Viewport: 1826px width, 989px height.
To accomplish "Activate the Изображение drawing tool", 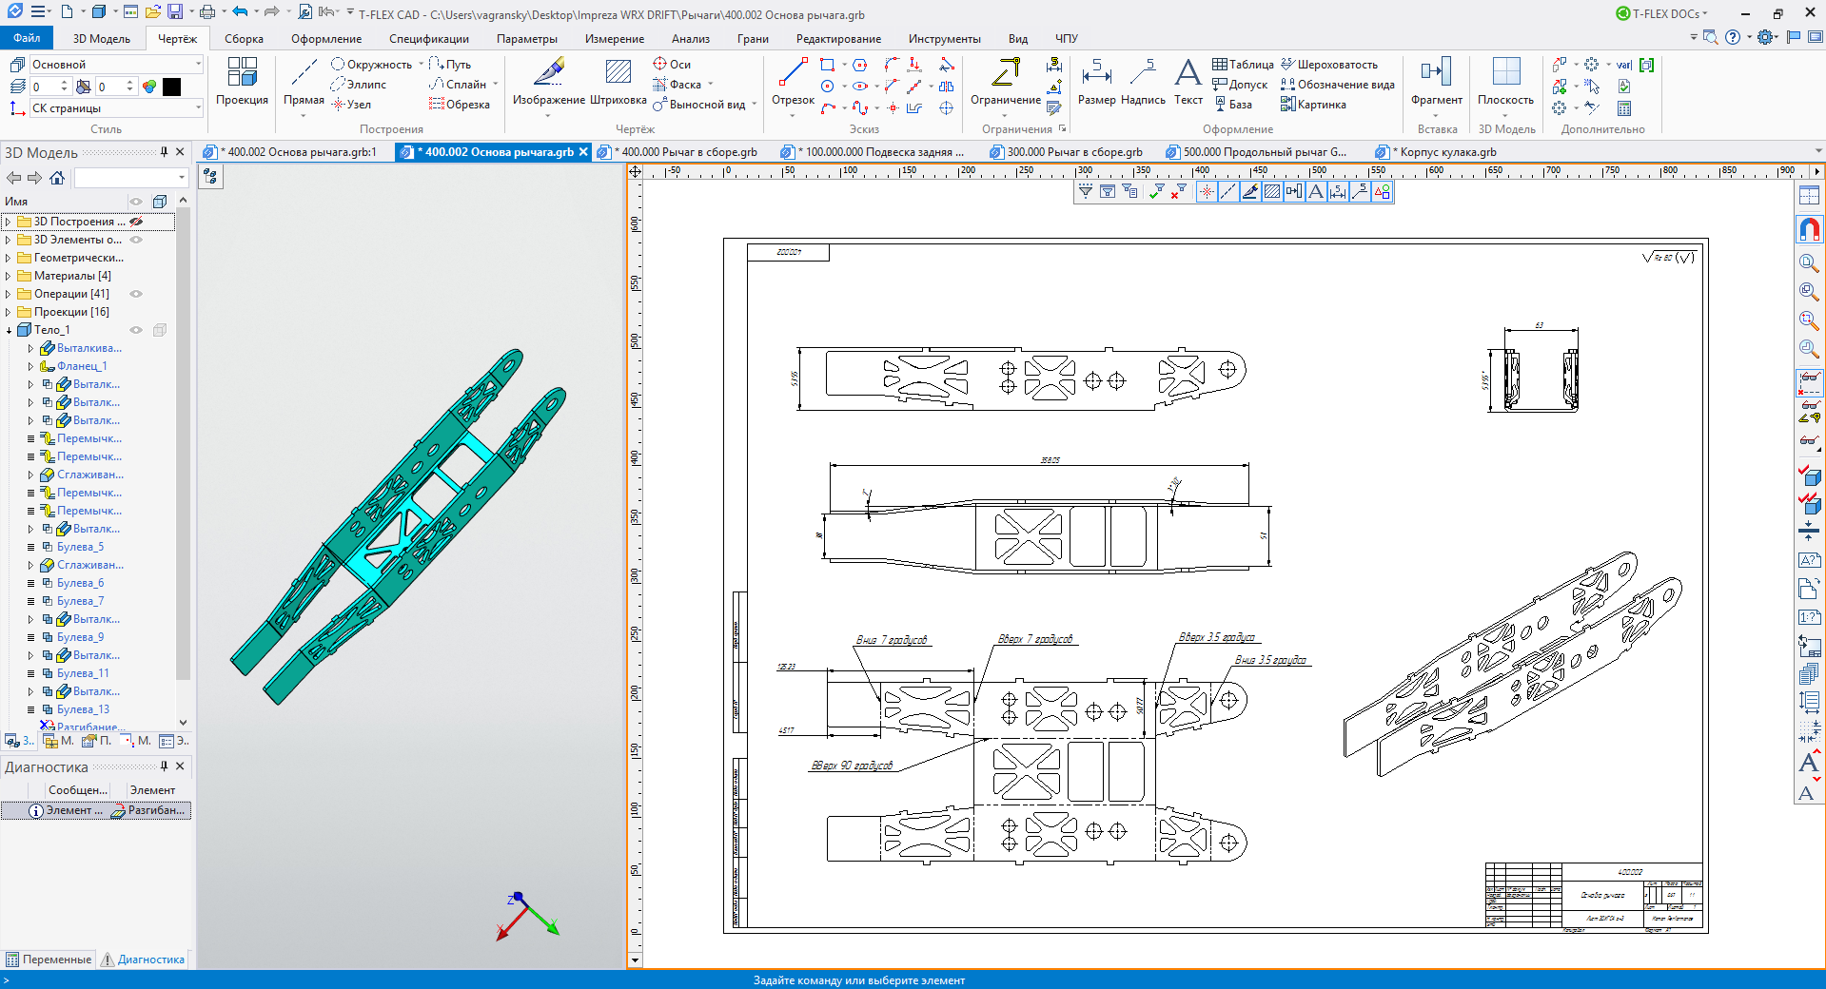I will pyautogui.click(x=548, y=81).
